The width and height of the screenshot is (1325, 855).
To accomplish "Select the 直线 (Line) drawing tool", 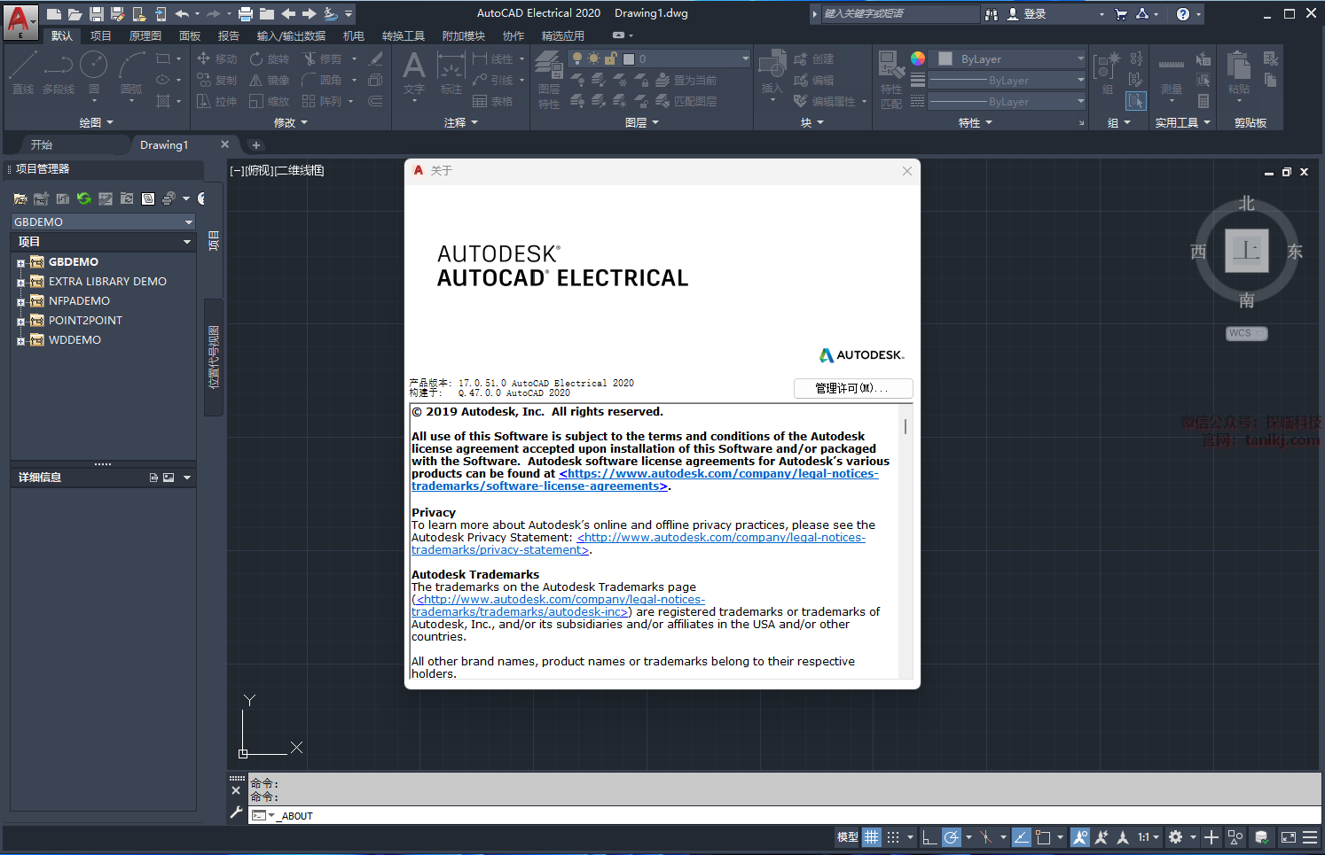I will 23,71.
